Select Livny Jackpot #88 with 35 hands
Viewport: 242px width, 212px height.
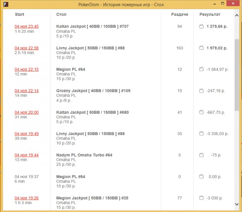tap(90, 134)
